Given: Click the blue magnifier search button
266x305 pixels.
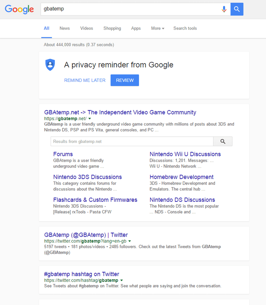Looking at the screenshot, I should click(237, 9).
